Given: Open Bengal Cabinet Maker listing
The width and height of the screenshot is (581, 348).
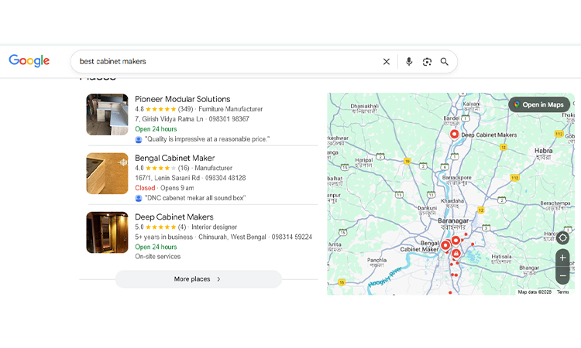Looking at the screenshot, I should [x=174, y=158].
